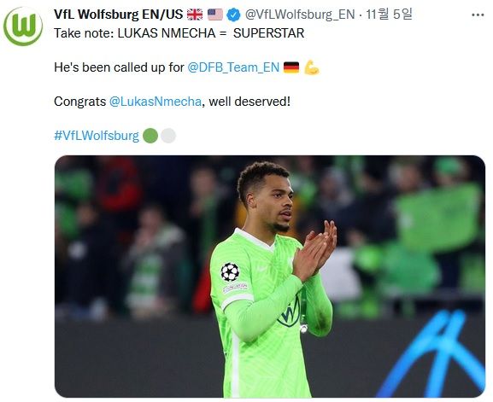
Task: Click the UK flag emoji in name
Action: click(195, 15)
